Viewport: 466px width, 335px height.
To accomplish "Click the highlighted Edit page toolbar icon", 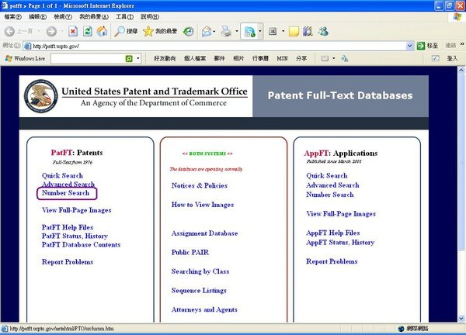I will [x=249, y=31].
